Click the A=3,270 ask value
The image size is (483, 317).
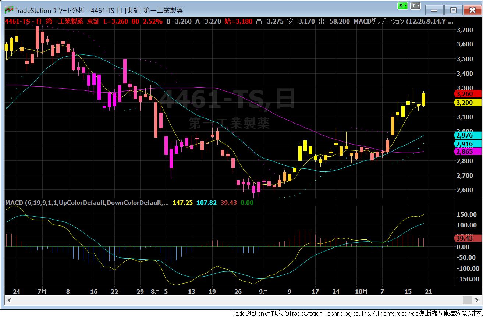tap(208, 21)
